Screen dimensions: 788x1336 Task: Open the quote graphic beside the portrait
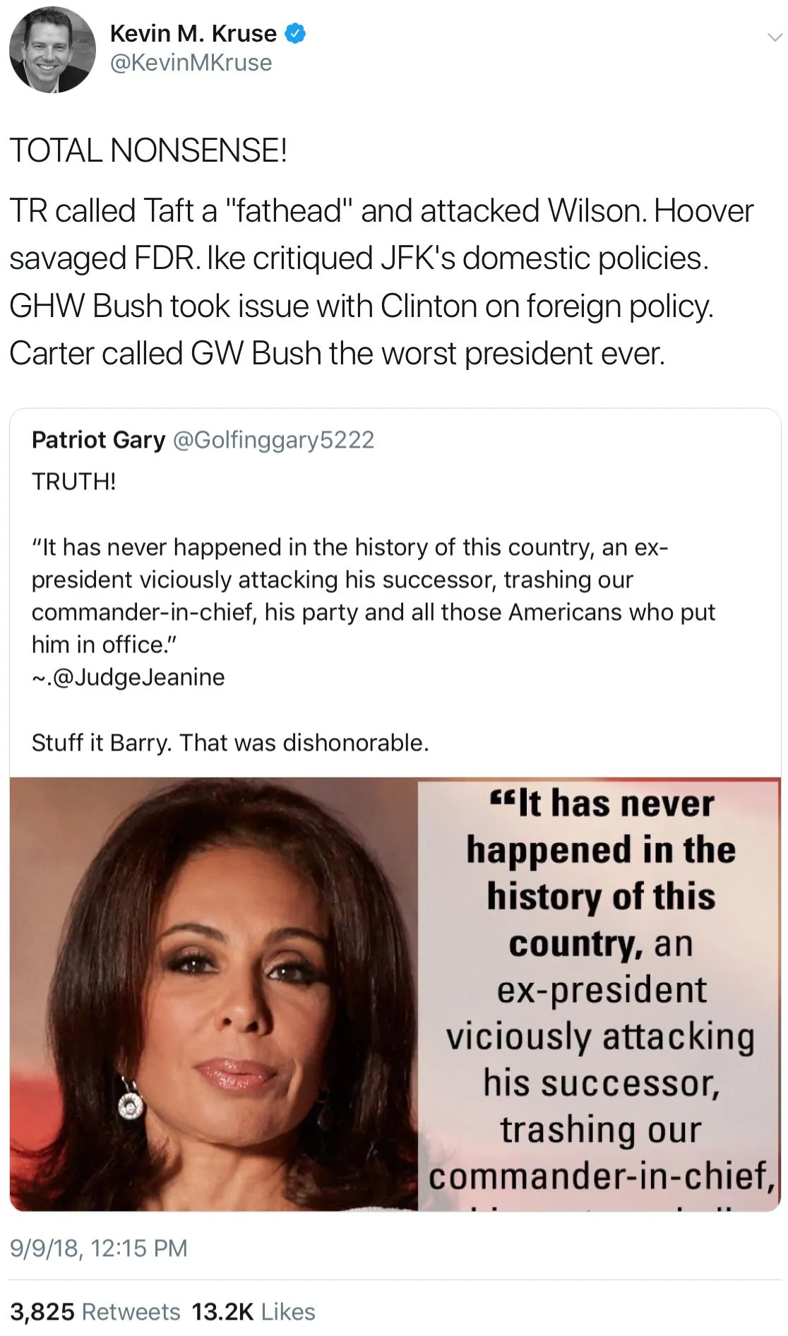click(x=599, y=994)
